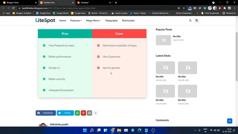Open Latest Deals thumbnail dated July 12
The width and height of the screenshot is (238, 134).
(165, 68)
